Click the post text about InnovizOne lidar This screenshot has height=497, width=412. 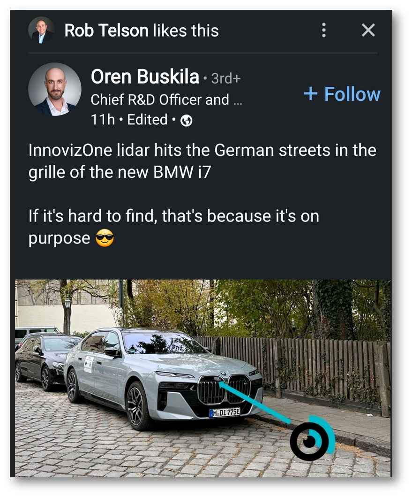202,161
